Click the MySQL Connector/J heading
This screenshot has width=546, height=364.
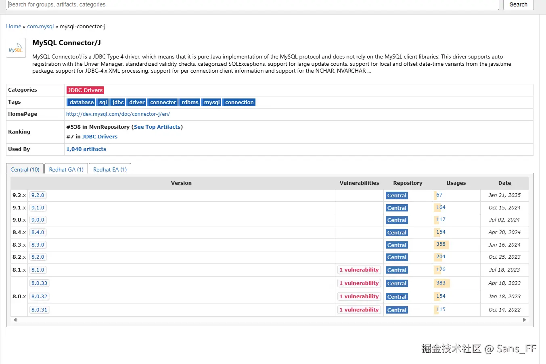pos(67,43)
